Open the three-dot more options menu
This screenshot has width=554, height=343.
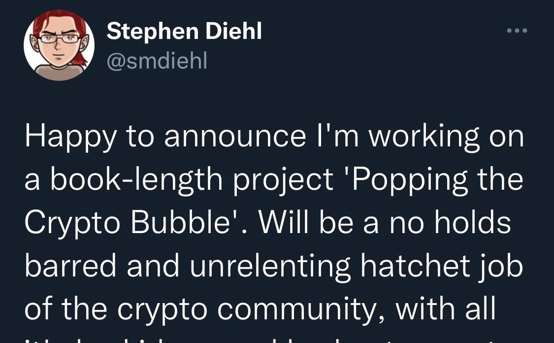pos(517,31)
